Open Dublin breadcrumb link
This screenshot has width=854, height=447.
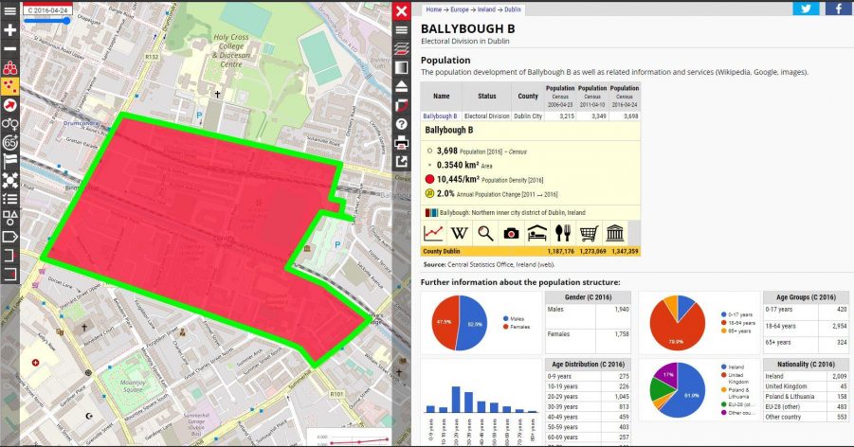513,9
